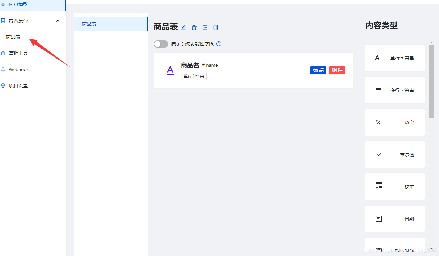Click the 内容集合 sidebar icon
Image resolution: width=439 pixels, height=256 pixels.
3,21
